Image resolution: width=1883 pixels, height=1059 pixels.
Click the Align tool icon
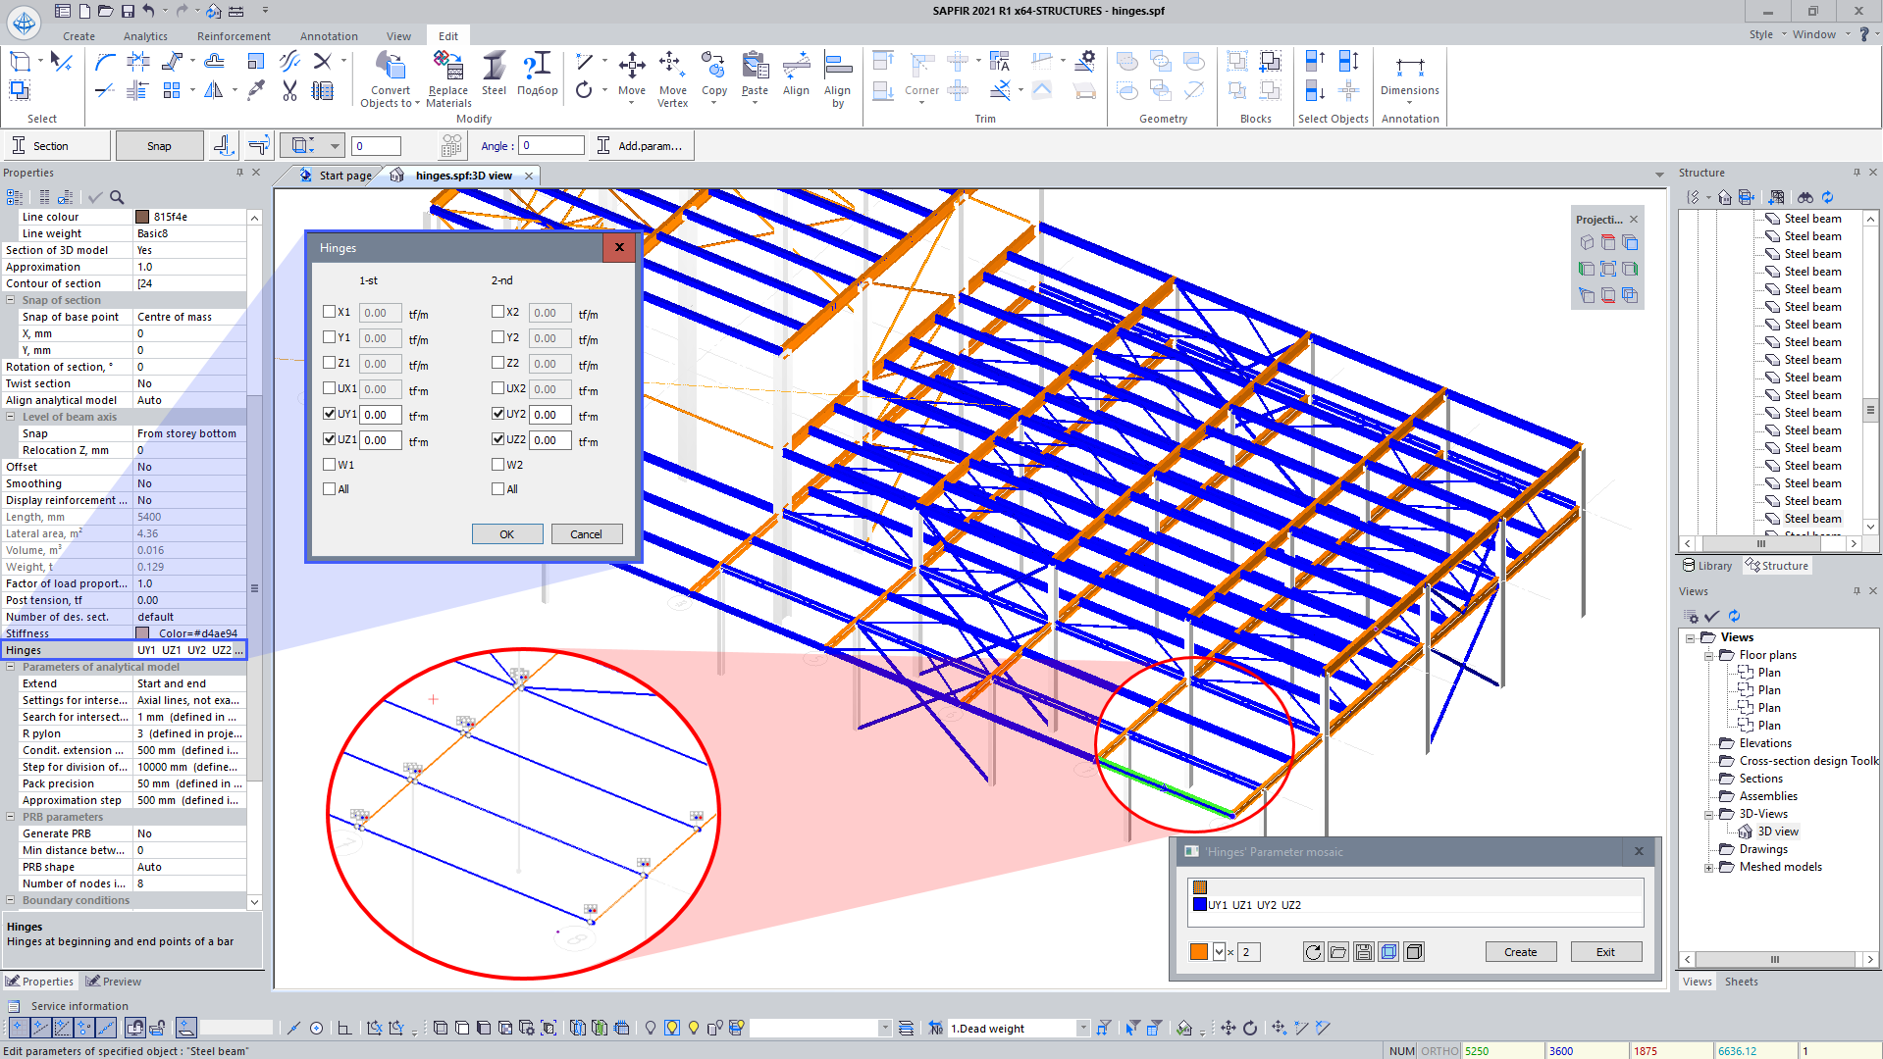796,67
